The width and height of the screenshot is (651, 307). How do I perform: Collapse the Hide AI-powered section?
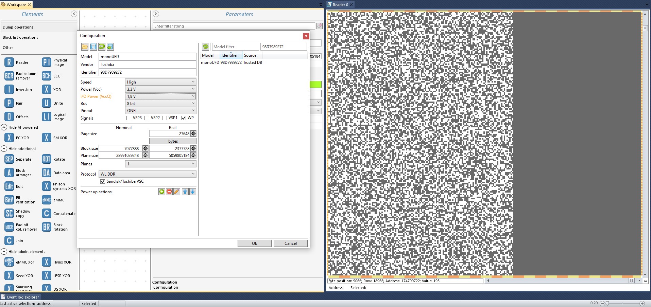4,127
